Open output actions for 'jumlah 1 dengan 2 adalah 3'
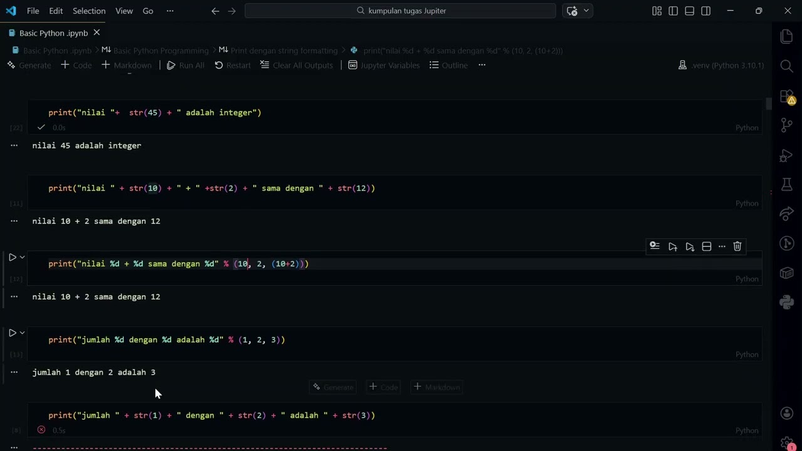The image size is (802, 451). click(14, 372)
